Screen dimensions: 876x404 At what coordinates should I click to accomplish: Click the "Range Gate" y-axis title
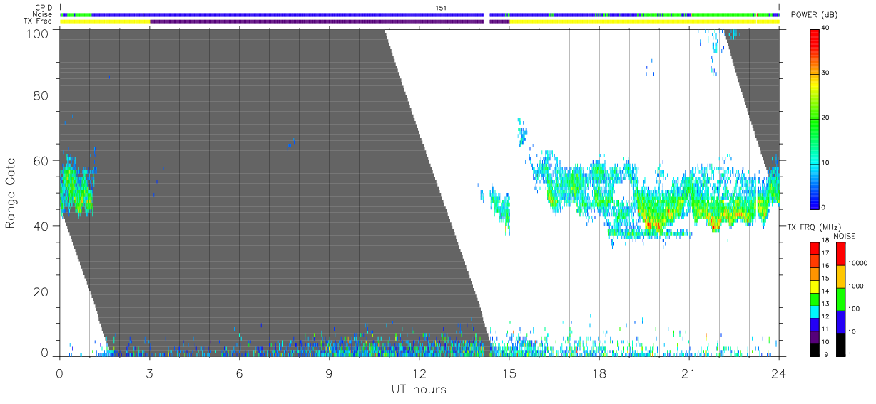(11, 193)
